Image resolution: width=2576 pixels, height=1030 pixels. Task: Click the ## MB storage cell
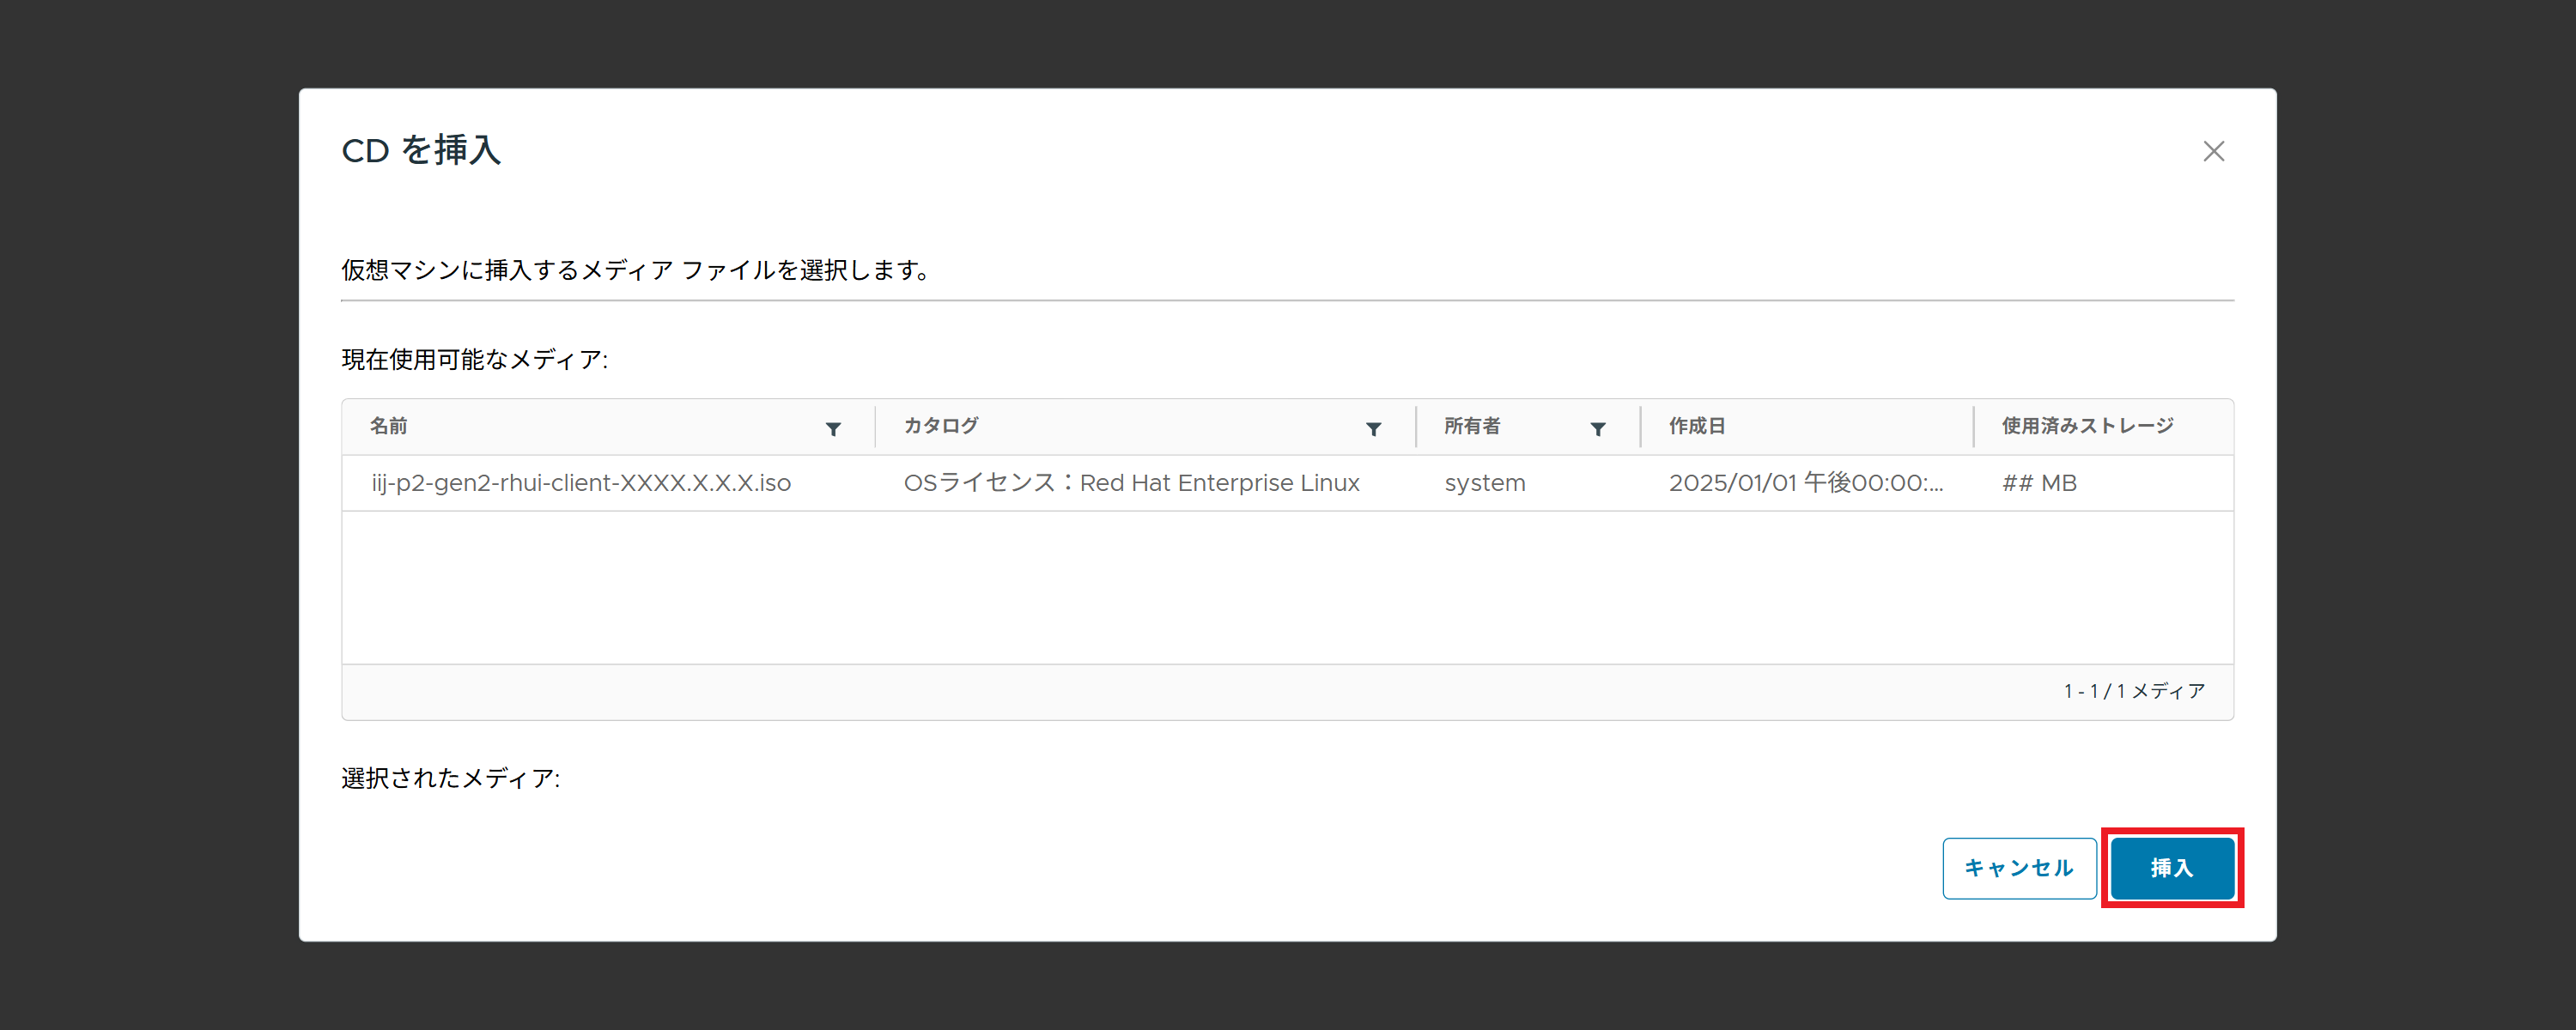tap(2039, 483)
